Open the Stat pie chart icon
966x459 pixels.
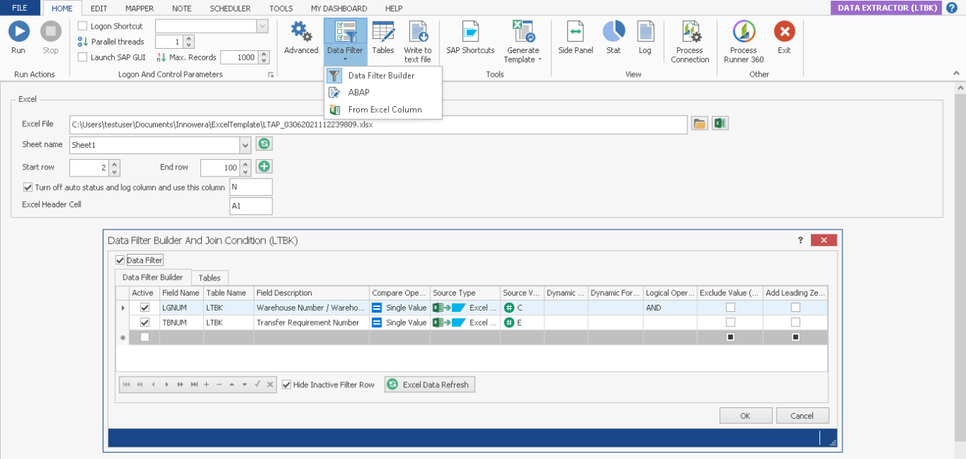[613, 32]
